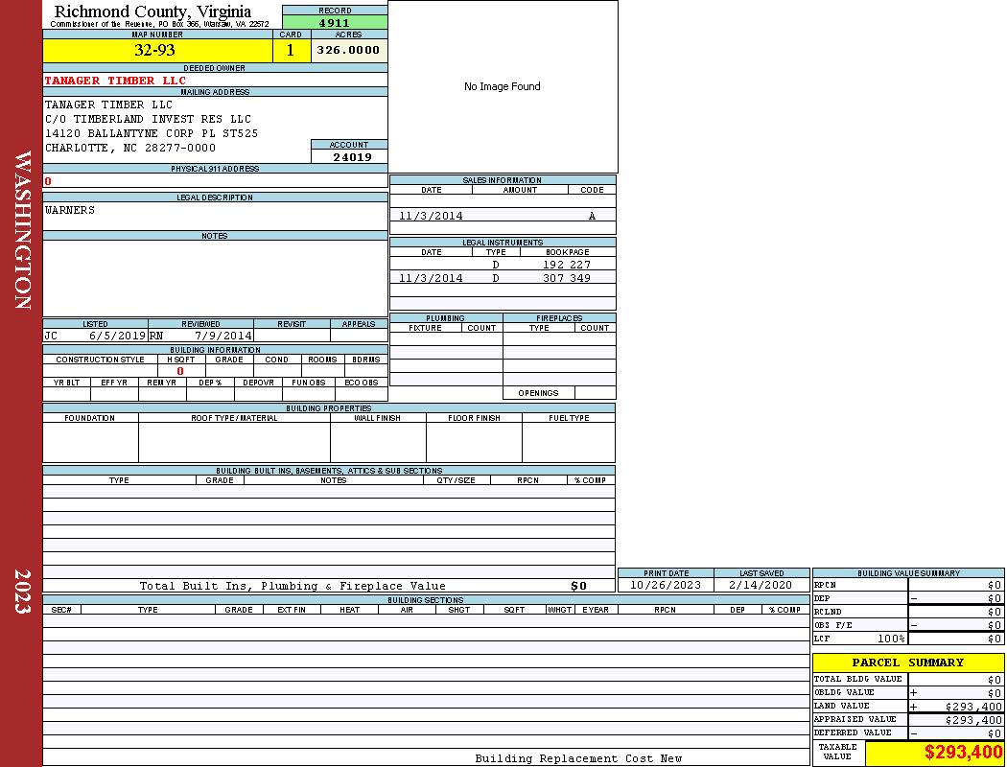Select the sales date 11/3/2014 entry

coord(431,217)
